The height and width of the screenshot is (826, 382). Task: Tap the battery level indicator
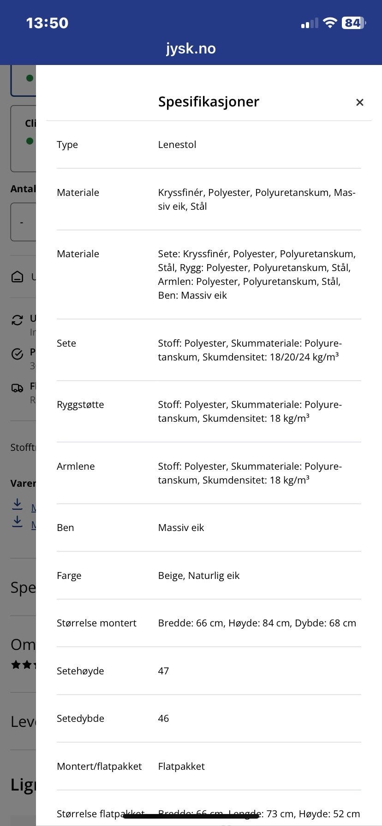pyautogui.click(x=354, y=23)
